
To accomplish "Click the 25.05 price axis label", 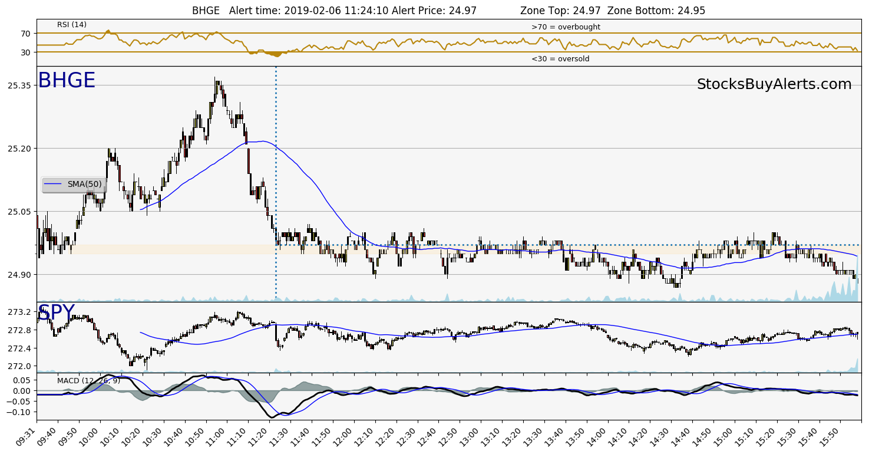I will [x=19, y=212].
